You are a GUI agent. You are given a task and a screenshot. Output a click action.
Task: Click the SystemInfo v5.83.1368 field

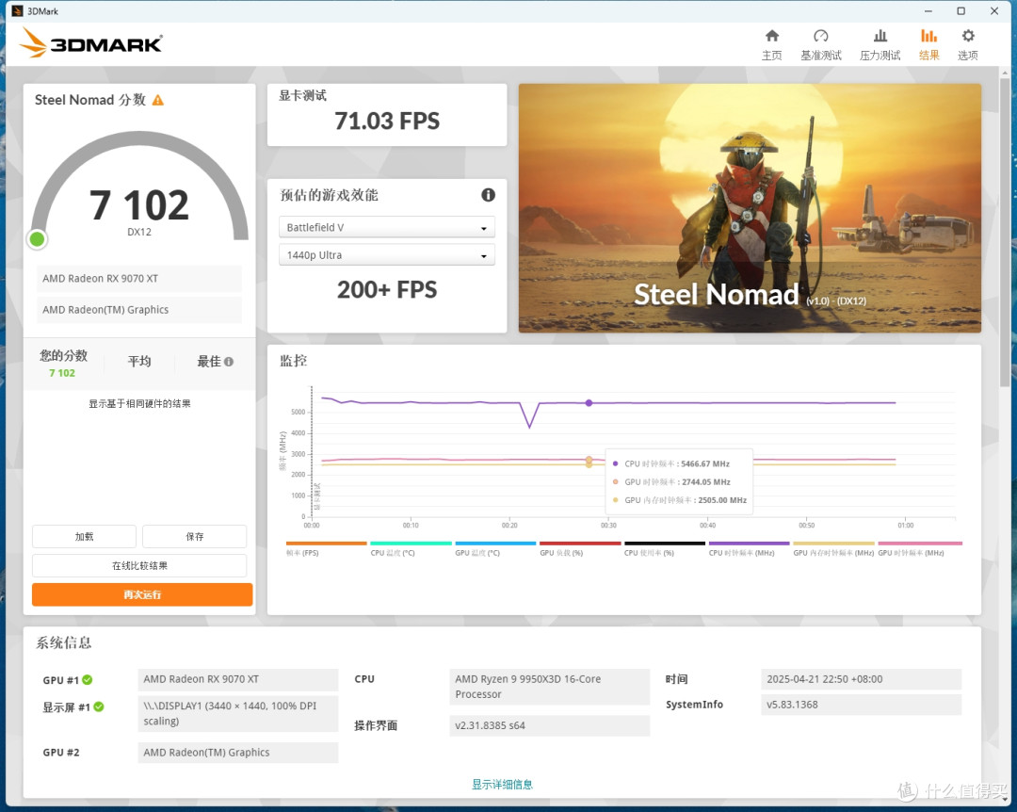(861, 705)
